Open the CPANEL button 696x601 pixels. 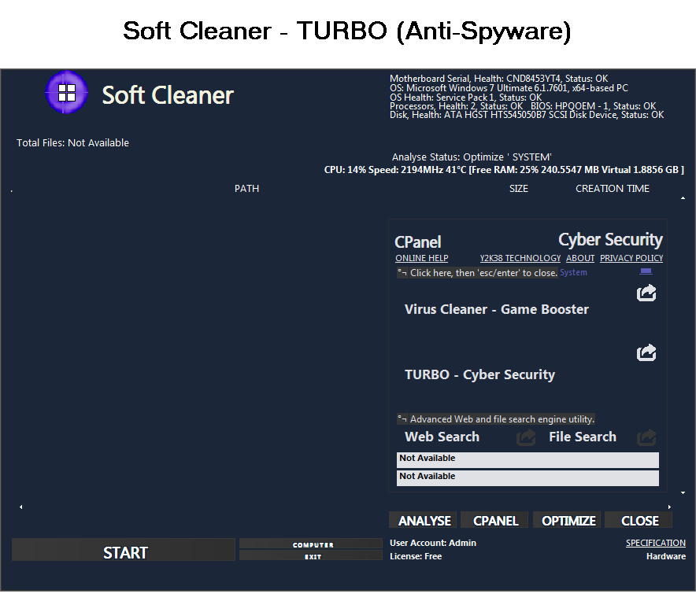(495, 520)
